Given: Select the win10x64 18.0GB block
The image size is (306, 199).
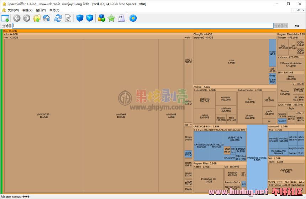Looking at the screenshot, I should [121, 116].
